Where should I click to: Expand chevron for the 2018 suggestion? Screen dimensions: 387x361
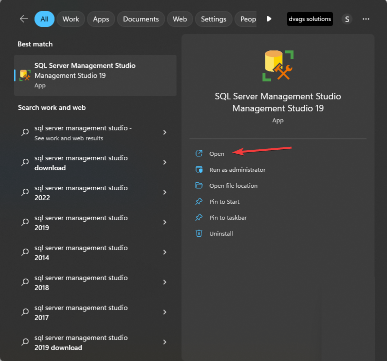tap(164, 282)
